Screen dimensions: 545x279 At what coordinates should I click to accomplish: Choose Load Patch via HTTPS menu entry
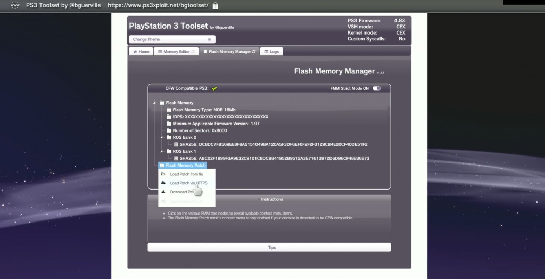(x=187, y=183)
